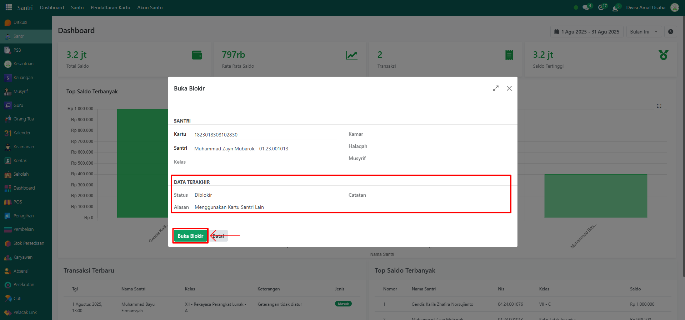Click the Kartu number input field
Screen dimensions: 685x320
point(265,135)
